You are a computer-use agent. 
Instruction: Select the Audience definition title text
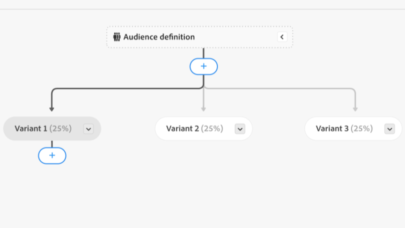pyautogui.click(x=159, y=37)
